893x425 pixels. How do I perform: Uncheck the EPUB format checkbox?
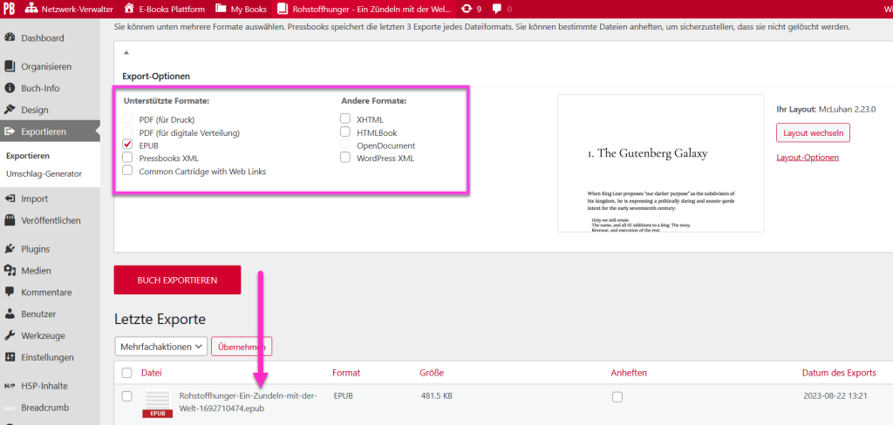point(128,145)
